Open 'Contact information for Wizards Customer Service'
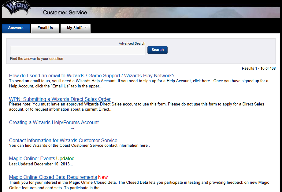Image resolution: width=282 pixels, height=192 pixels. coord(63,140)
